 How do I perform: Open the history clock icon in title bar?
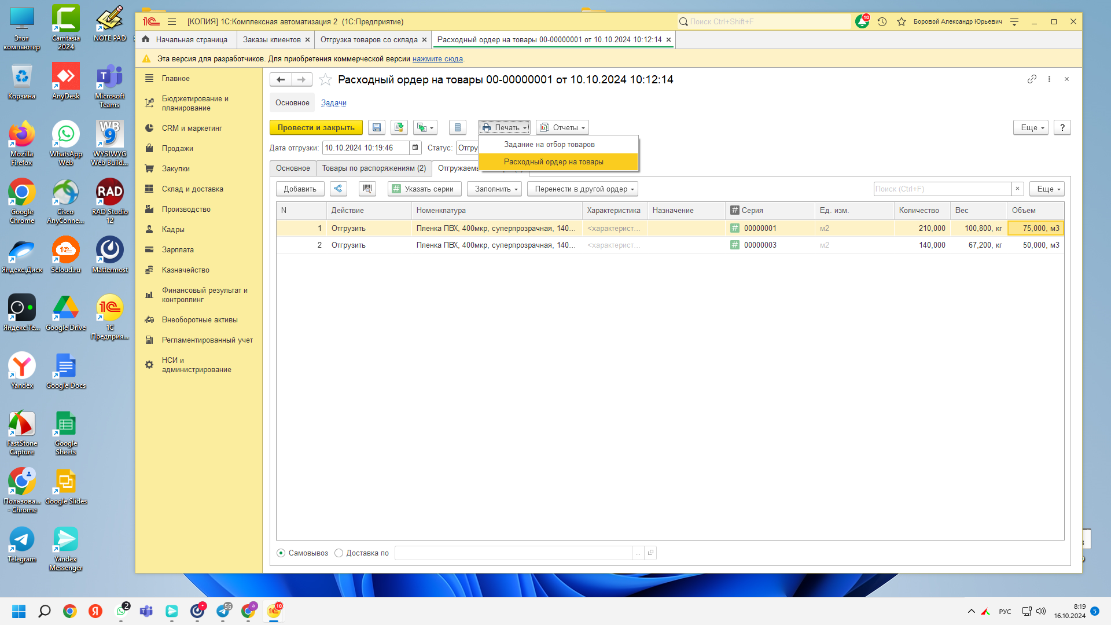coord(882,21)
